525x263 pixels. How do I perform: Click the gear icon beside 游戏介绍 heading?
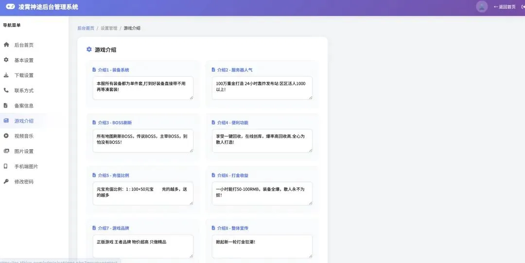[89, 49]
